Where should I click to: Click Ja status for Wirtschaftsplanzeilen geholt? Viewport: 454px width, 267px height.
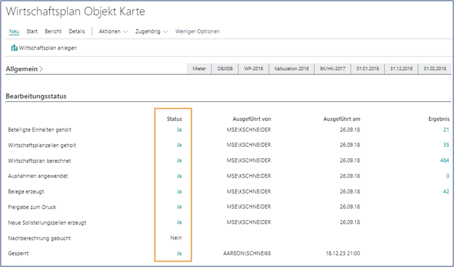click(179, 145)
